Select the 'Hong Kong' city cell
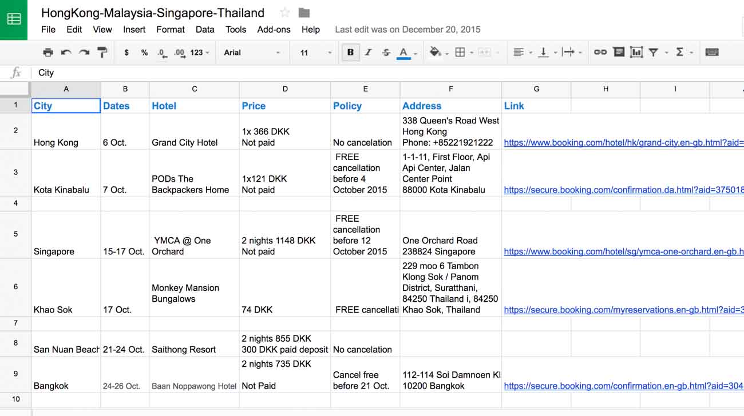 click(66, 131)
